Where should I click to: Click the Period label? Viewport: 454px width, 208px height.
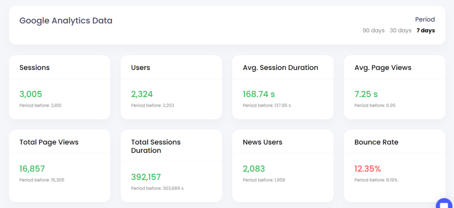click(x=425, y=20)
